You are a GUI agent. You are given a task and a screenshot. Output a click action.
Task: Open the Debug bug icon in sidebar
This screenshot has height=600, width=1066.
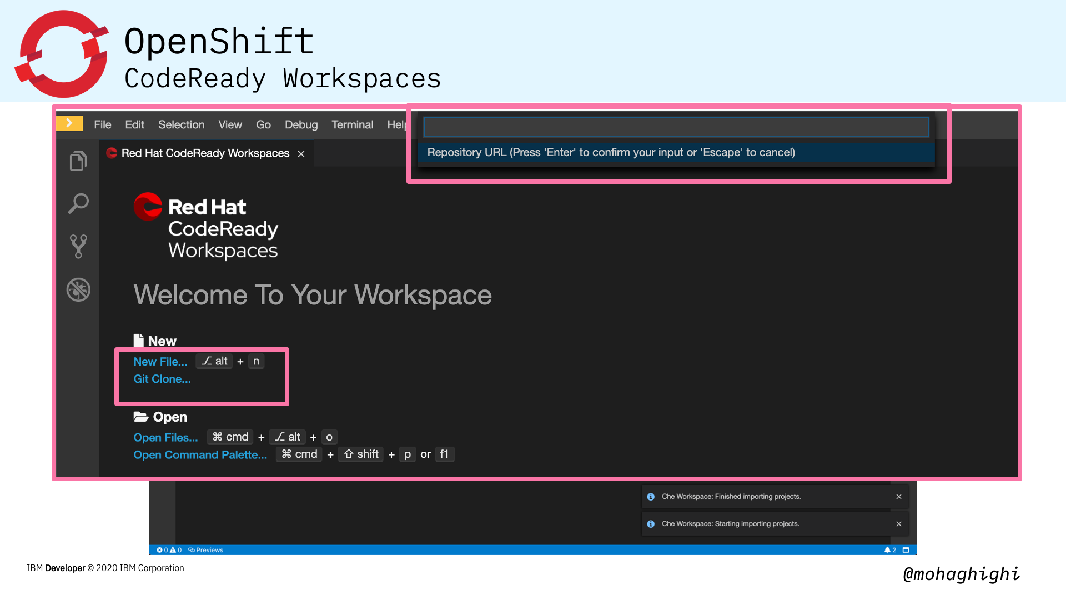[x=78, y=289]
